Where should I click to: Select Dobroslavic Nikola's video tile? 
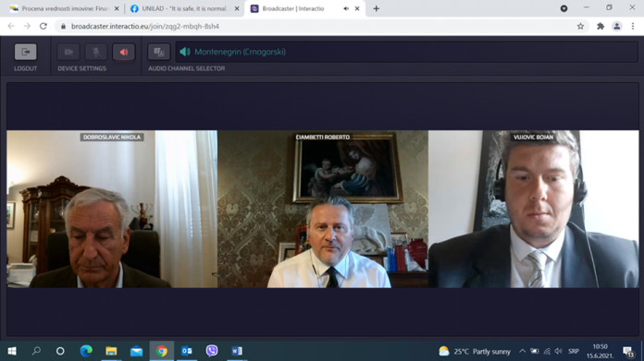[112, 209]
